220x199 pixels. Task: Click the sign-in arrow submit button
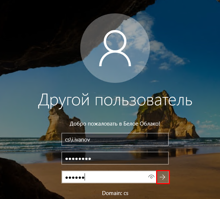coord(163,177)
